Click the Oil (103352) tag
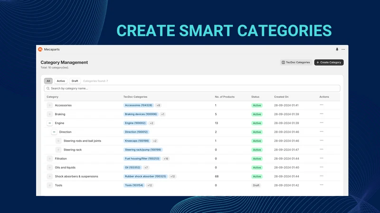 tap(133, 168)
